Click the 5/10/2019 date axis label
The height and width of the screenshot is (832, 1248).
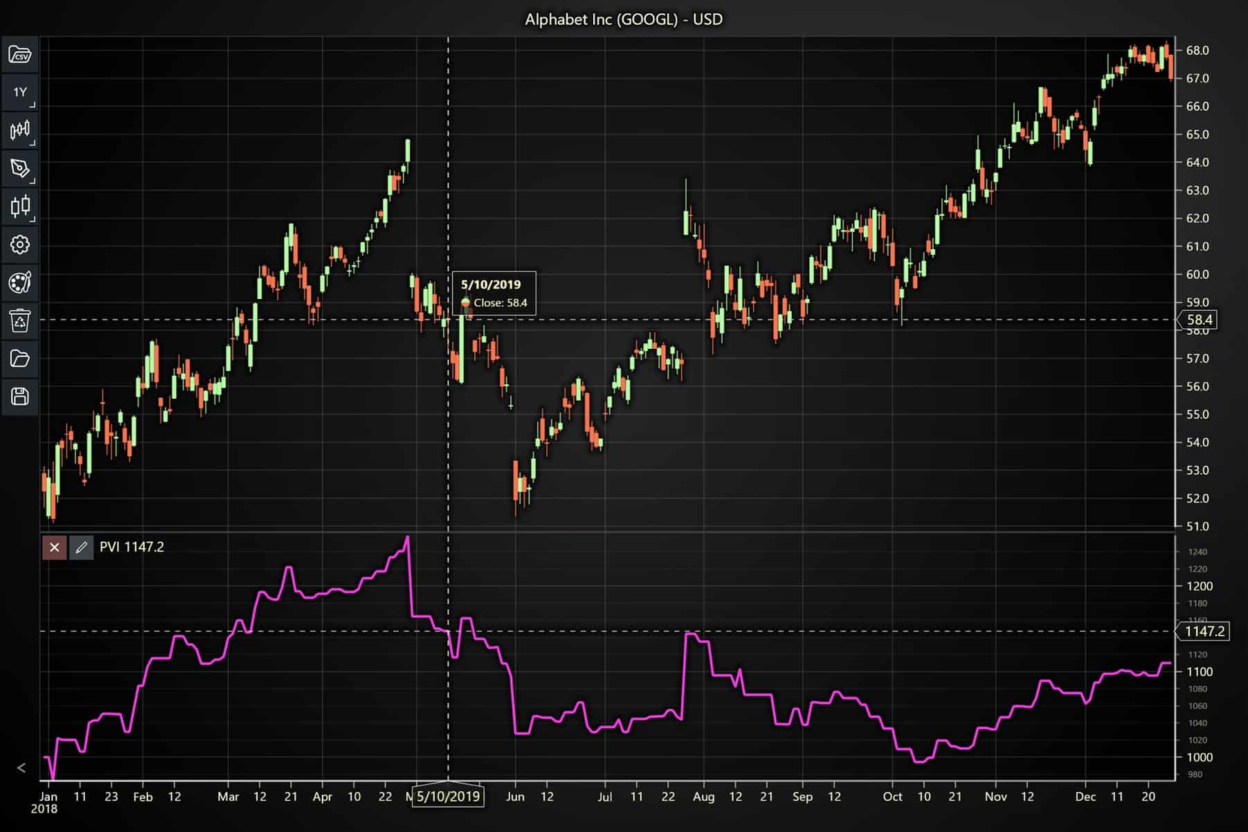pos(448,797)
